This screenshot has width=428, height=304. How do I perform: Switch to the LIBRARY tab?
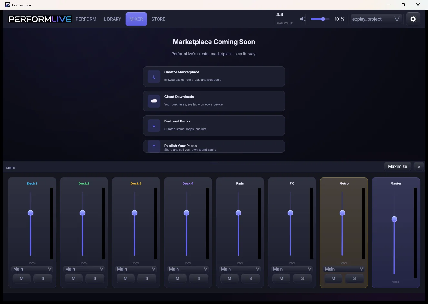point(112,19)
